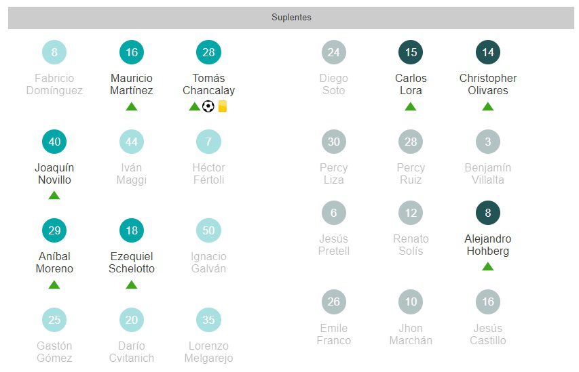Click green substitution arrow under Mauricio Martínez
The height and width of the screenshot is (372, 579).
pyautogui.click(x=132, y=106)
